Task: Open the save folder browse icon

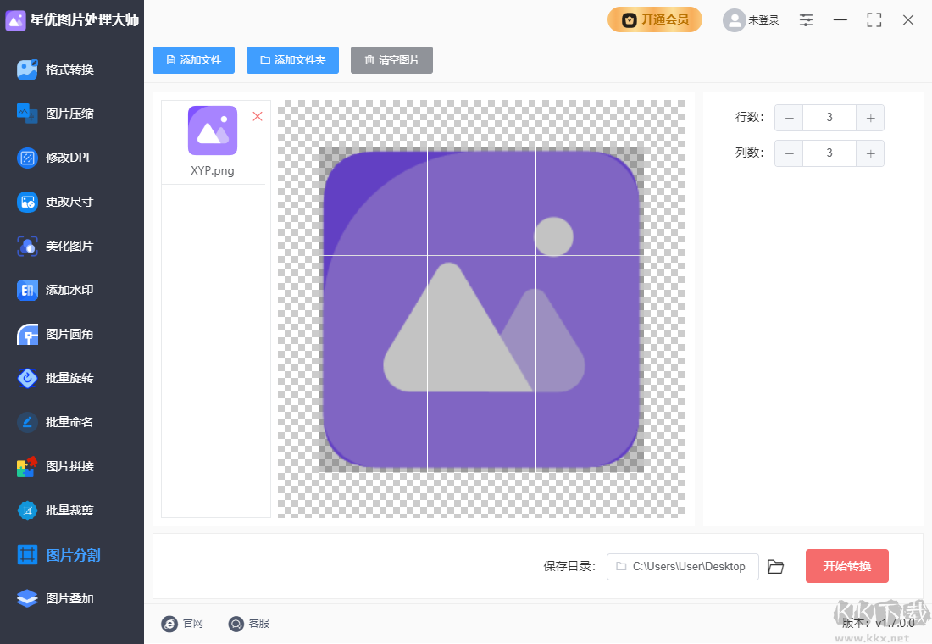Action: [x=775, y=567]
